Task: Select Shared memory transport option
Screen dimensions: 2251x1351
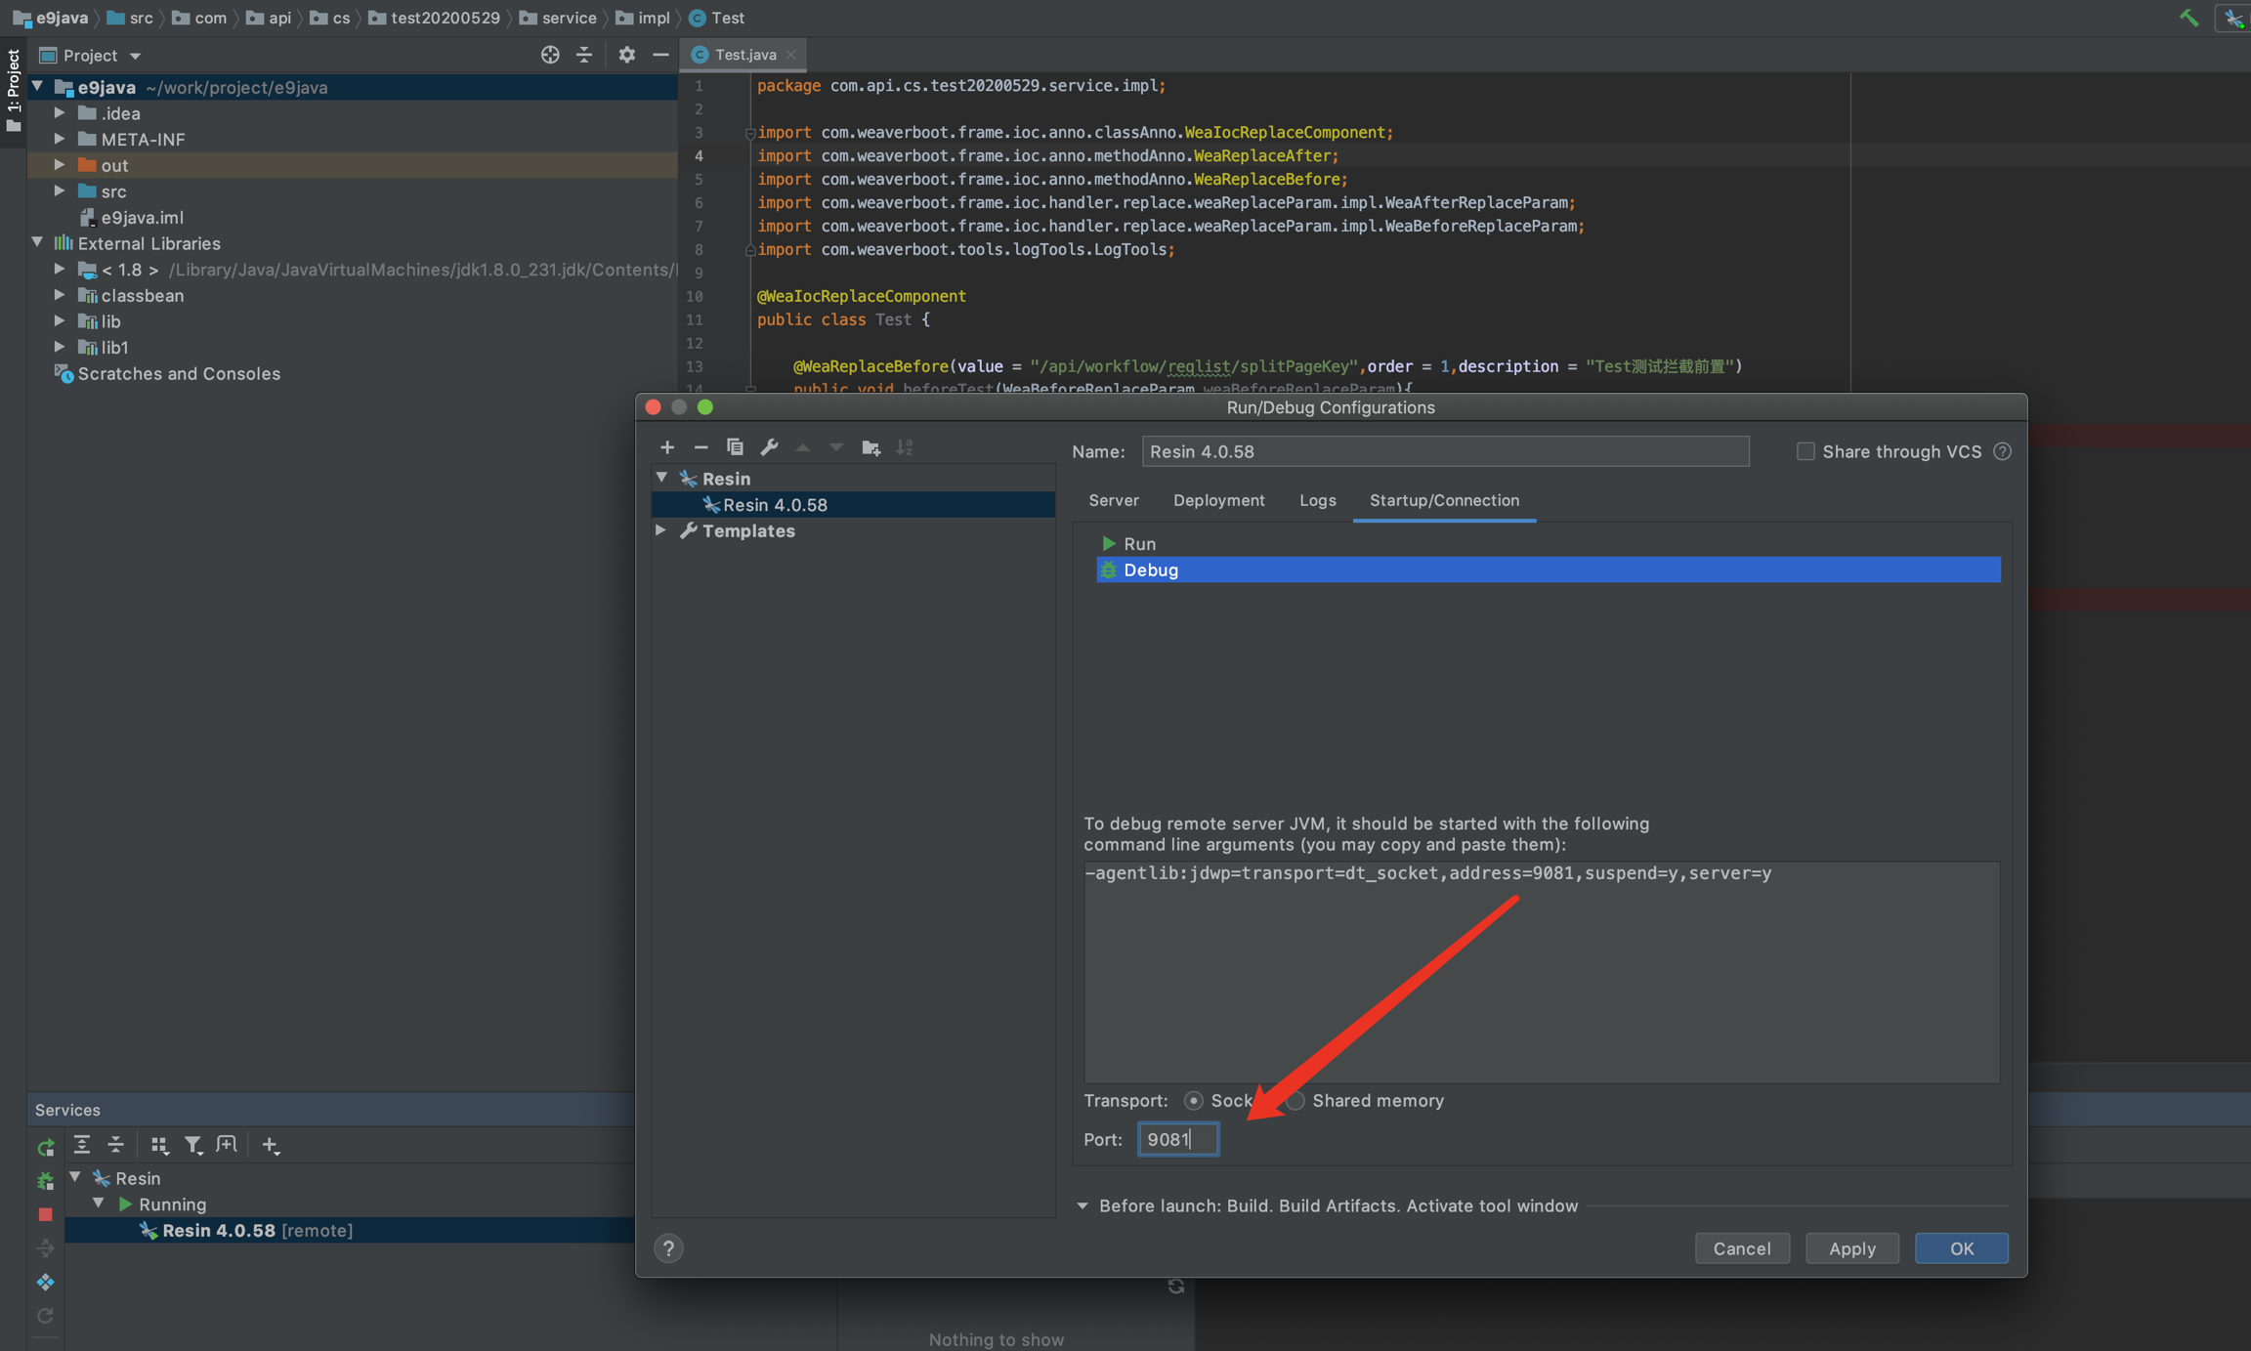Action: (1295, 1101)
